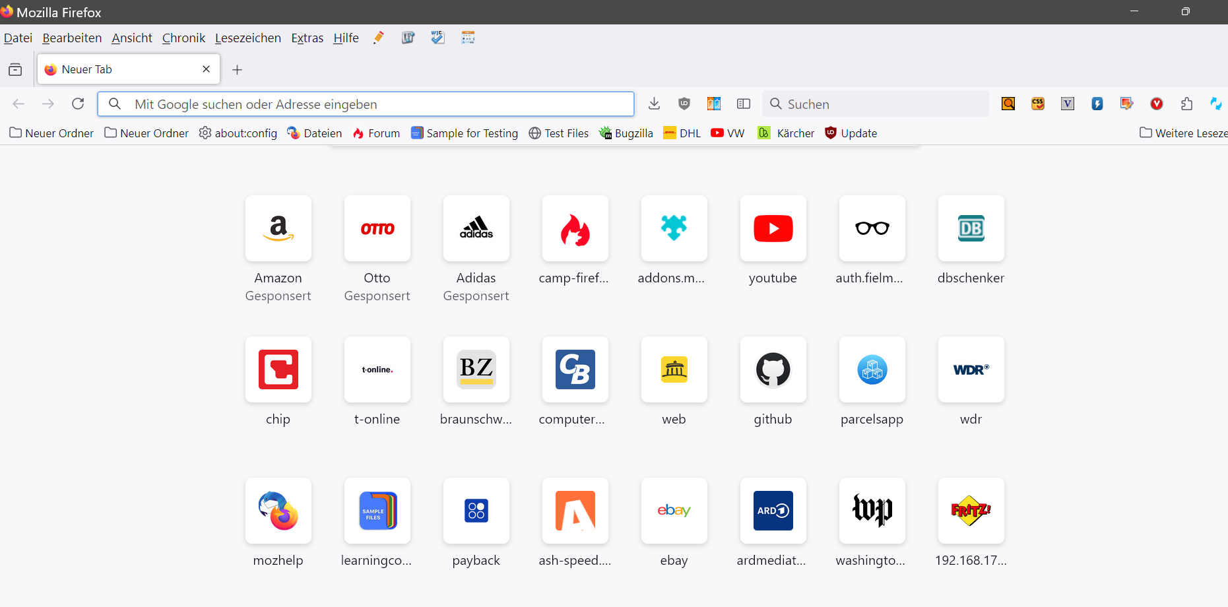Screen dimensions: 1228x607
Task: Open Firefox View icon left of tabs
Action: [15, 69]
